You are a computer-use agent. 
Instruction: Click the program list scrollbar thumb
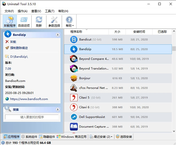click(x=174, y=48)
